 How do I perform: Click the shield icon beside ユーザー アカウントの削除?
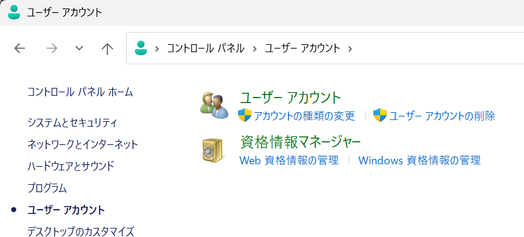point(380,115)
